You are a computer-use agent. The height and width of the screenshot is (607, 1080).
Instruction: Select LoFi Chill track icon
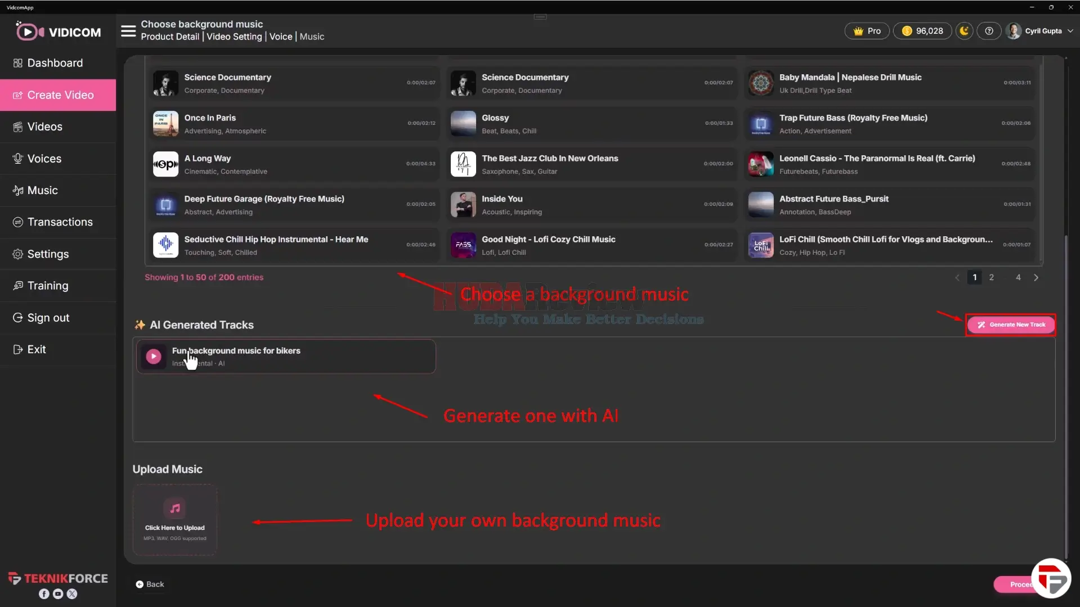[761, 245]
